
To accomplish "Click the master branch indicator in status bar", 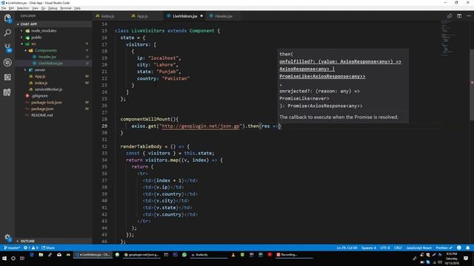I will tap(12, 248).
